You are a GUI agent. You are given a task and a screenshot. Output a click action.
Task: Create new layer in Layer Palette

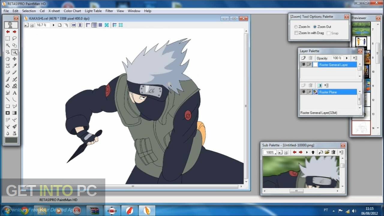point(303,58)
